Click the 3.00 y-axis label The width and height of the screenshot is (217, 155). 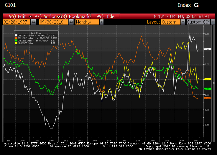[207, 34]
